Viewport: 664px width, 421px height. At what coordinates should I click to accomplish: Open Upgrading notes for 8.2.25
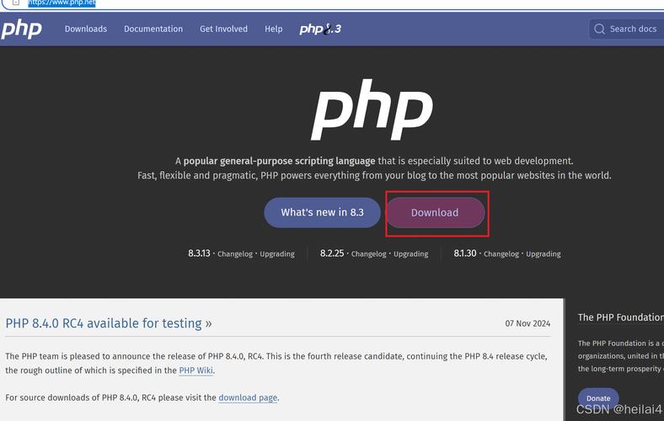coord(410,253)
